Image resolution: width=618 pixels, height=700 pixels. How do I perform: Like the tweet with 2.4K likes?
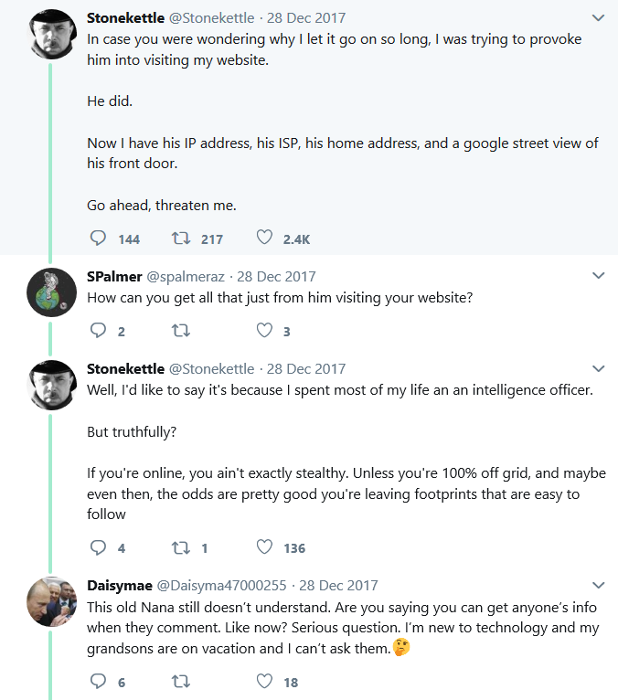pos(264,238)
